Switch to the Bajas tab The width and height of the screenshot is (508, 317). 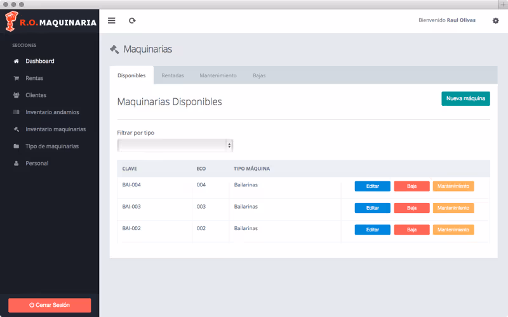[259, 75]
